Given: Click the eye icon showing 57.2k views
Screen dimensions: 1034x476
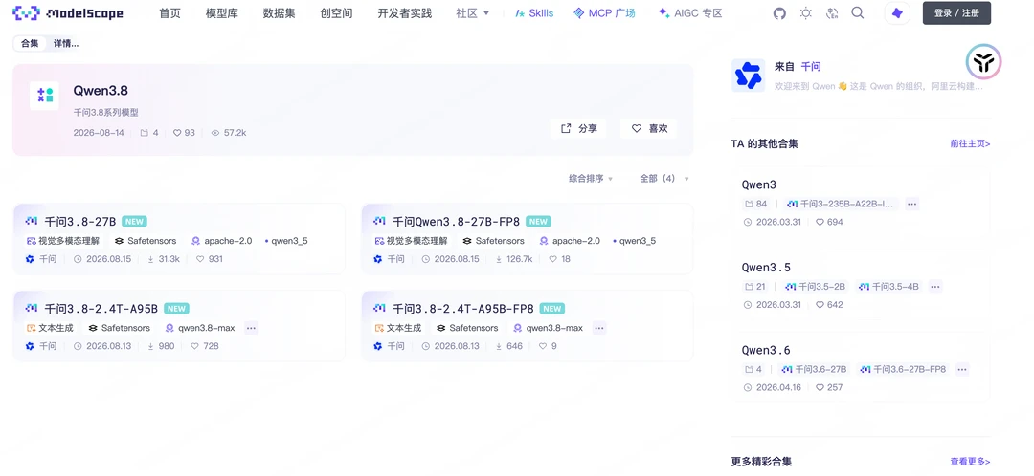Looking at the screenshot, I should [215, 132].
